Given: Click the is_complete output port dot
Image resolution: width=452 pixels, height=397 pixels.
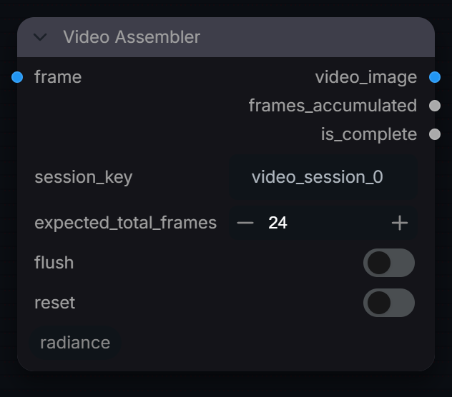Looking at the screenshot, I should point(435,134).
